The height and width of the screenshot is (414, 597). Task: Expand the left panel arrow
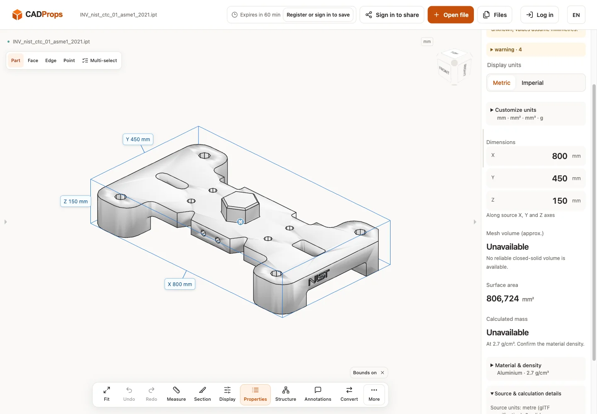[5, 222]
